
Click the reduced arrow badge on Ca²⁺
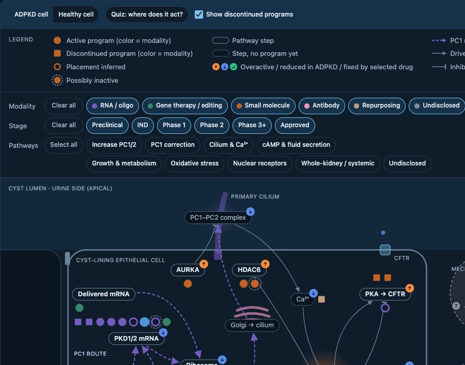[313, 293]
